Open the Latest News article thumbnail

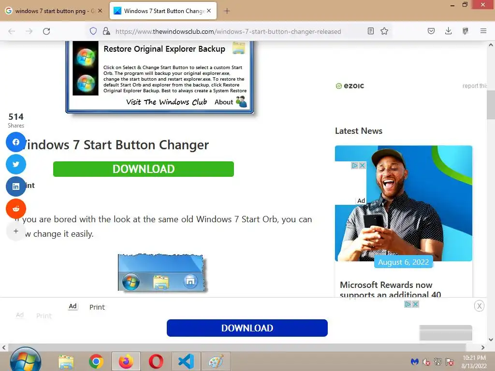pos(404,203)
